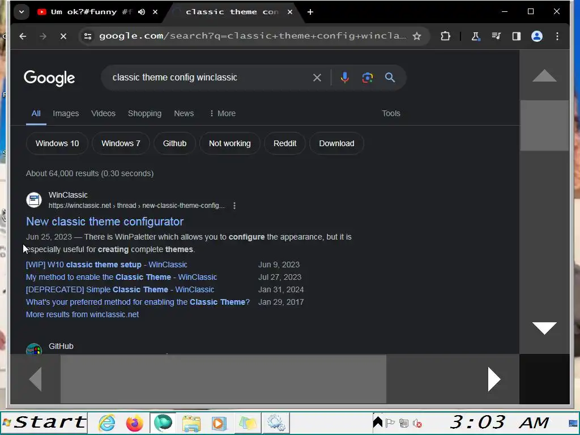Image resolution: width=580 pixels, height=435 pixels.
Task: Toggle the browser side panel
Action: (517, 36)
